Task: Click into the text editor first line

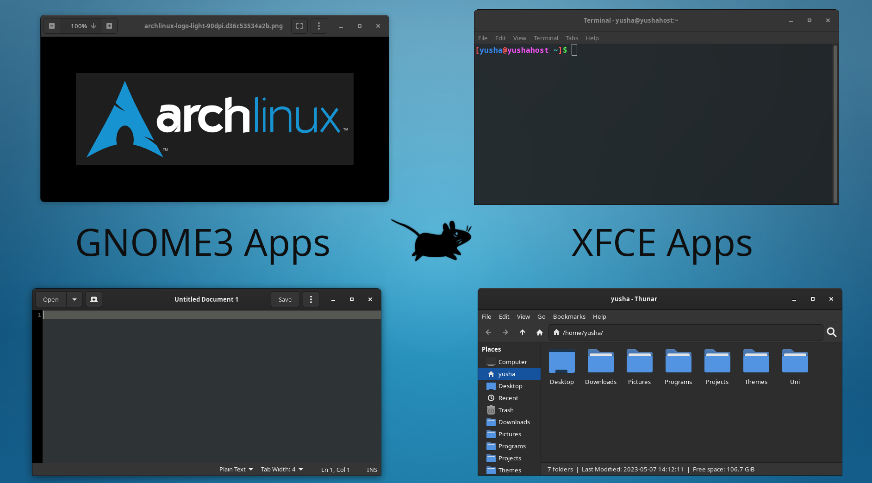Action: click(x=212, y=315)
